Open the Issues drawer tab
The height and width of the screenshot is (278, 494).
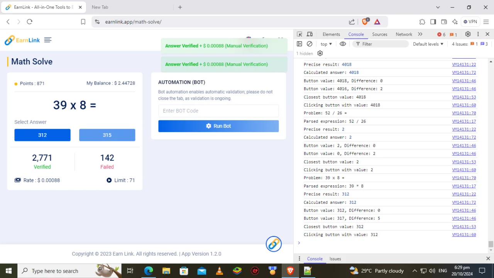(x=335, y=259)
